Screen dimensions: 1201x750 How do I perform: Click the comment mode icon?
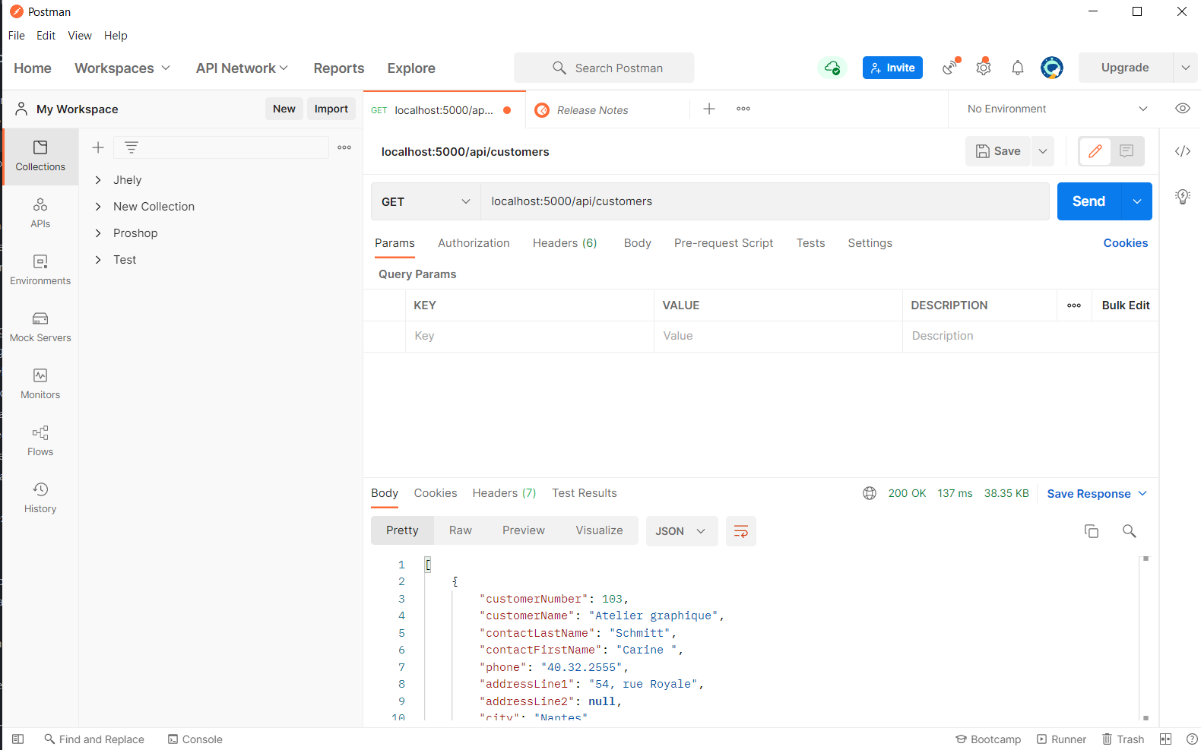coord(1127,151)
